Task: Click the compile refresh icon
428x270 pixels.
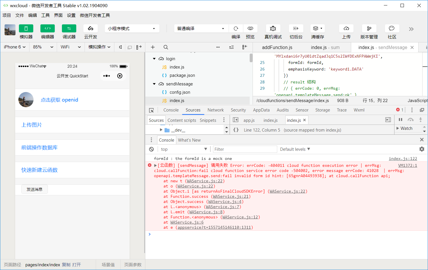Action: pyautogui.click(x=236, y=28)
